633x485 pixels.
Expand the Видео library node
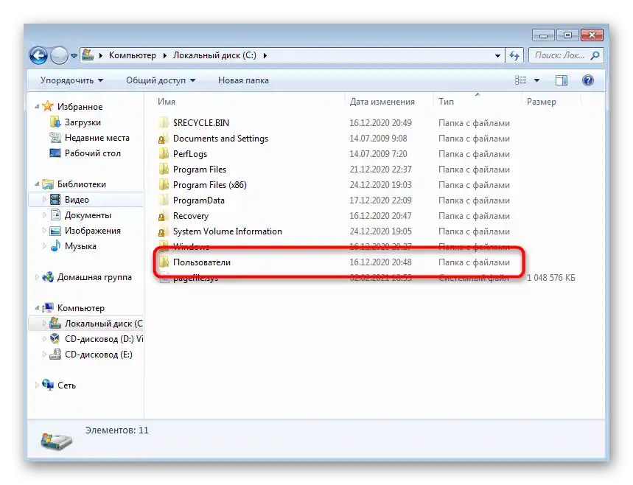(x=44, y=200)
